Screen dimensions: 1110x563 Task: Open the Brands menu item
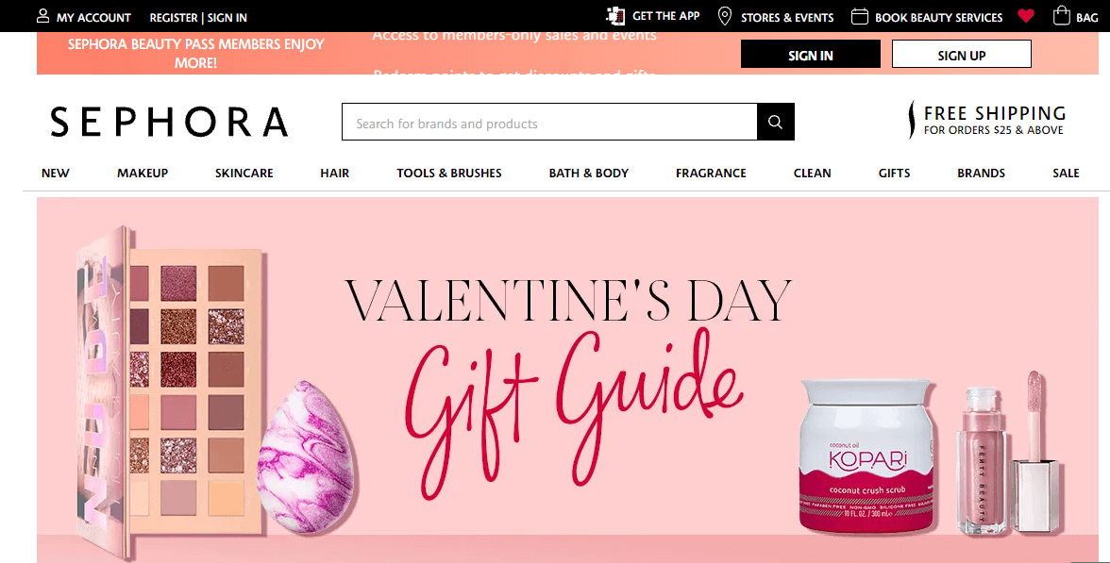coord(982,173)
